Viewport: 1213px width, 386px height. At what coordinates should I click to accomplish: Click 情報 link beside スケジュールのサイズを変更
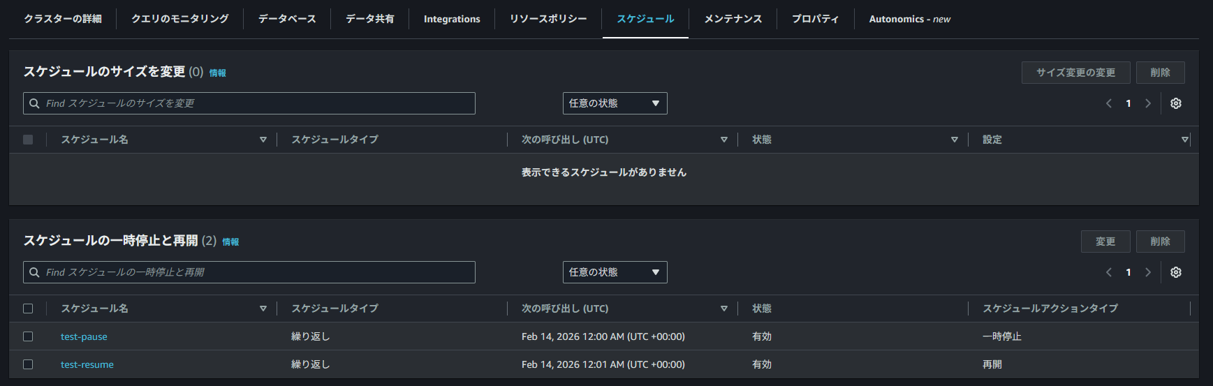[x=217, y=73]
